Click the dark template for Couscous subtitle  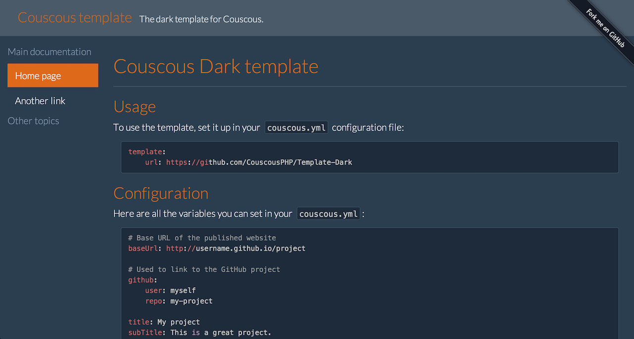202,19
